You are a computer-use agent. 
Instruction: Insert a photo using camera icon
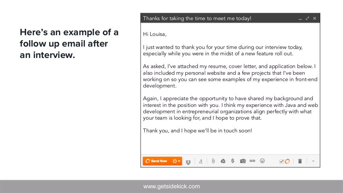(243, 161)
